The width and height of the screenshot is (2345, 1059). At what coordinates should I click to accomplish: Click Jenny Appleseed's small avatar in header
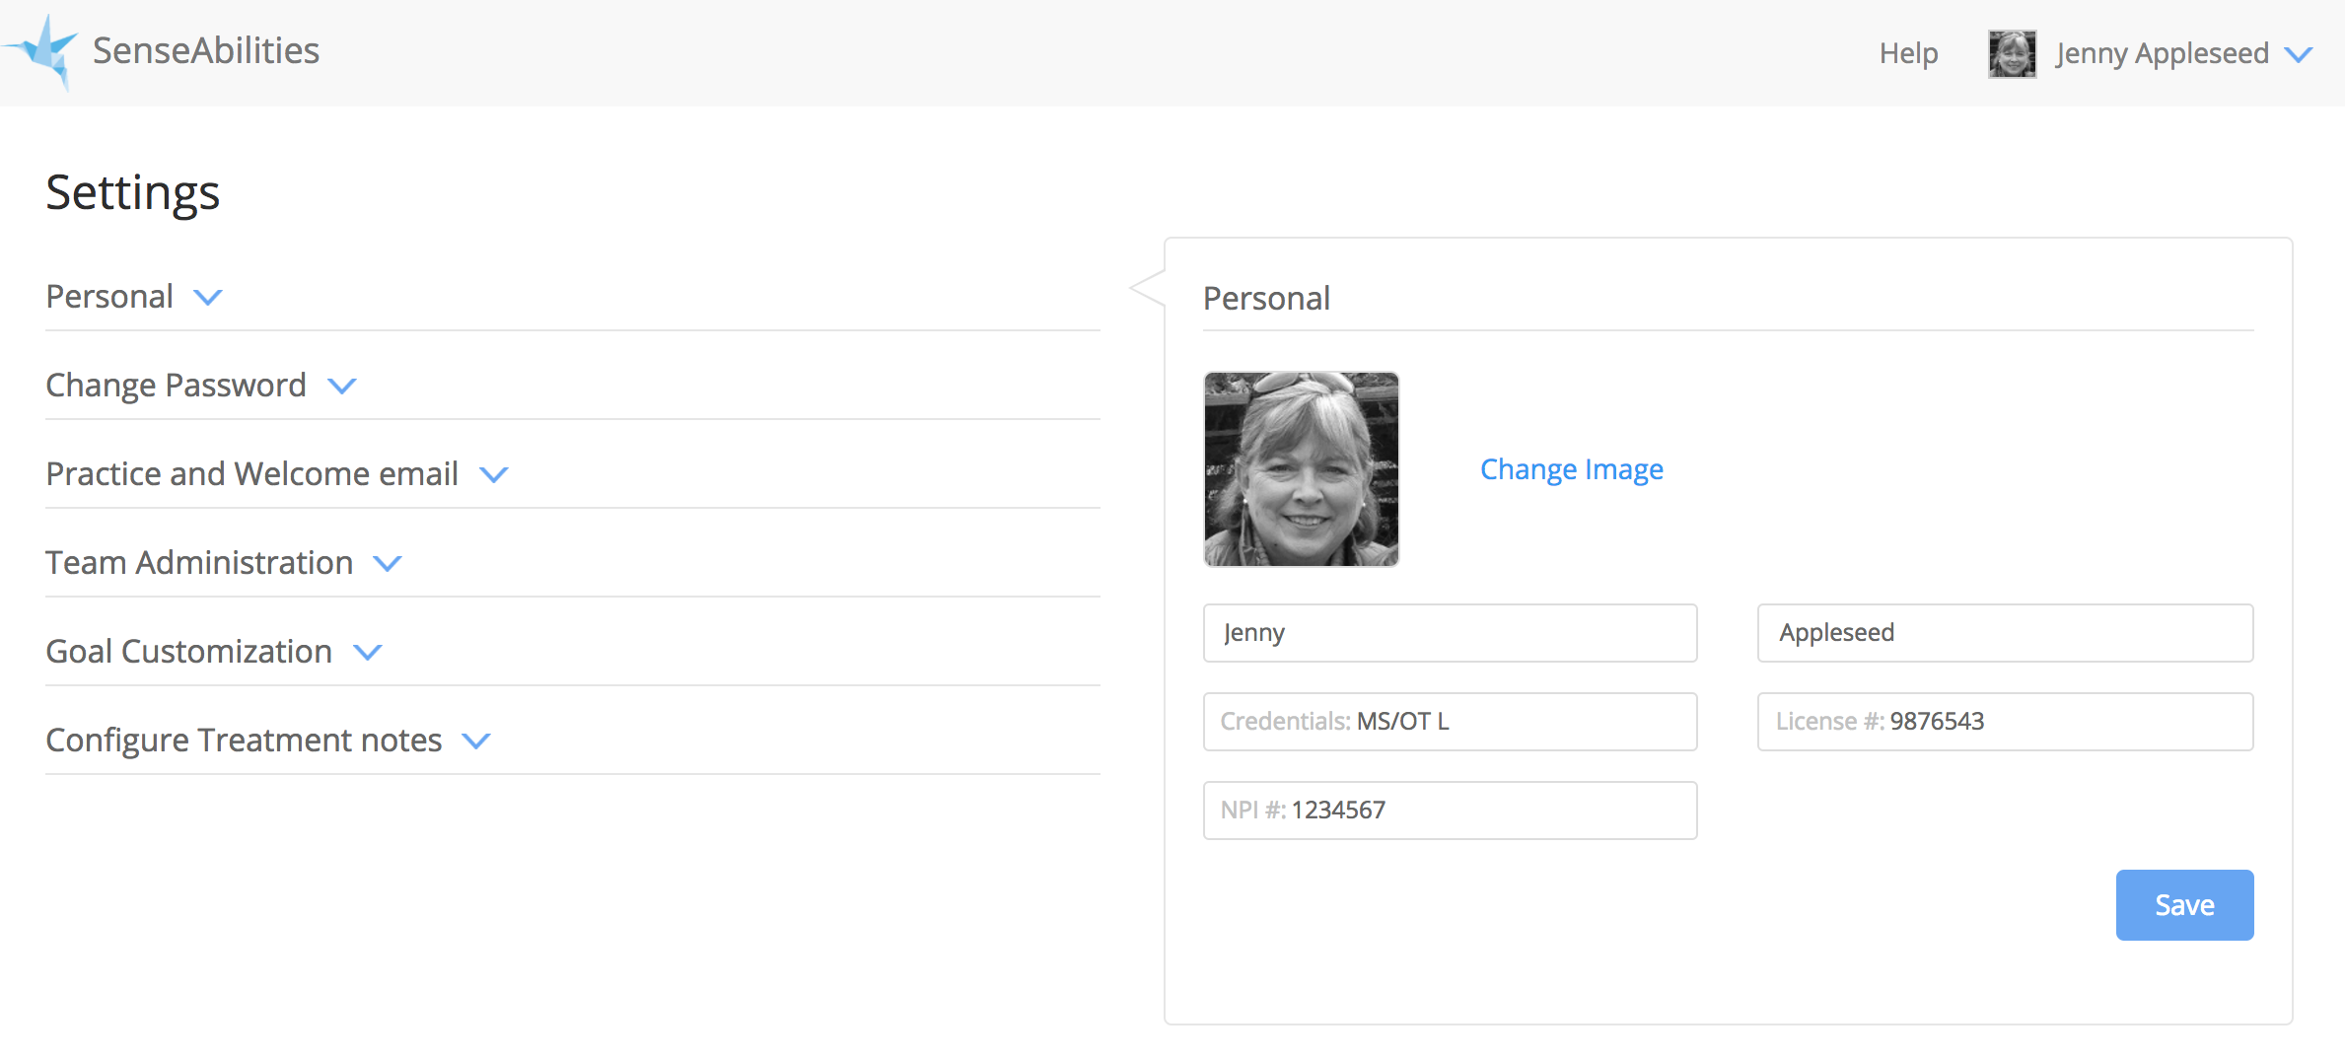[x=2012, y=53]
